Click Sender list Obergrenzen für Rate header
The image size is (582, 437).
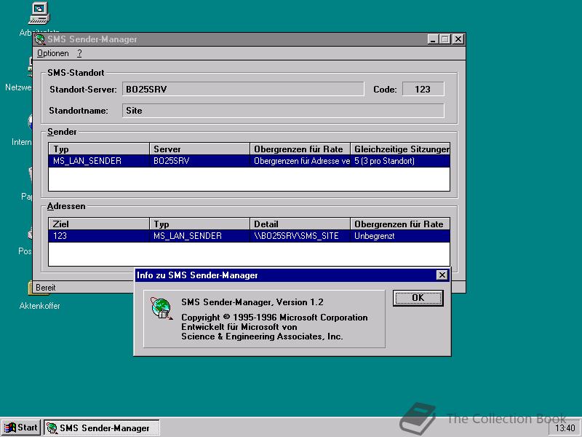(300, 149)
